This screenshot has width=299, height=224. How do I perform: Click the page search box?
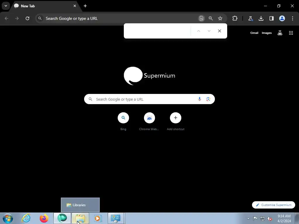(149, 99)
